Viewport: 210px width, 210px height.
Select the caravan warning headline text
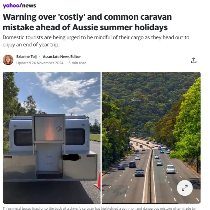click(x=87, y=22)
